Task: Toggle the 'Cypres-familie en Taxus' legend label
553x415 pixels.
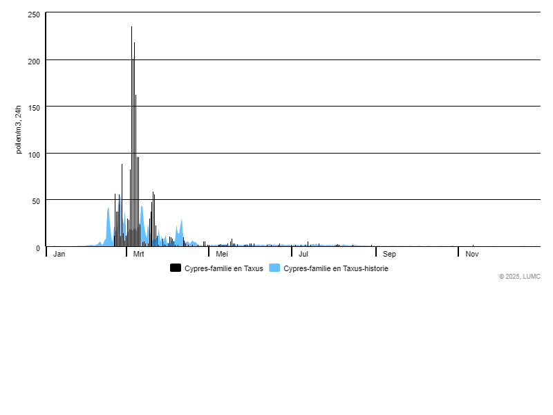Action: pyautogui.click(x=223, y=268)
